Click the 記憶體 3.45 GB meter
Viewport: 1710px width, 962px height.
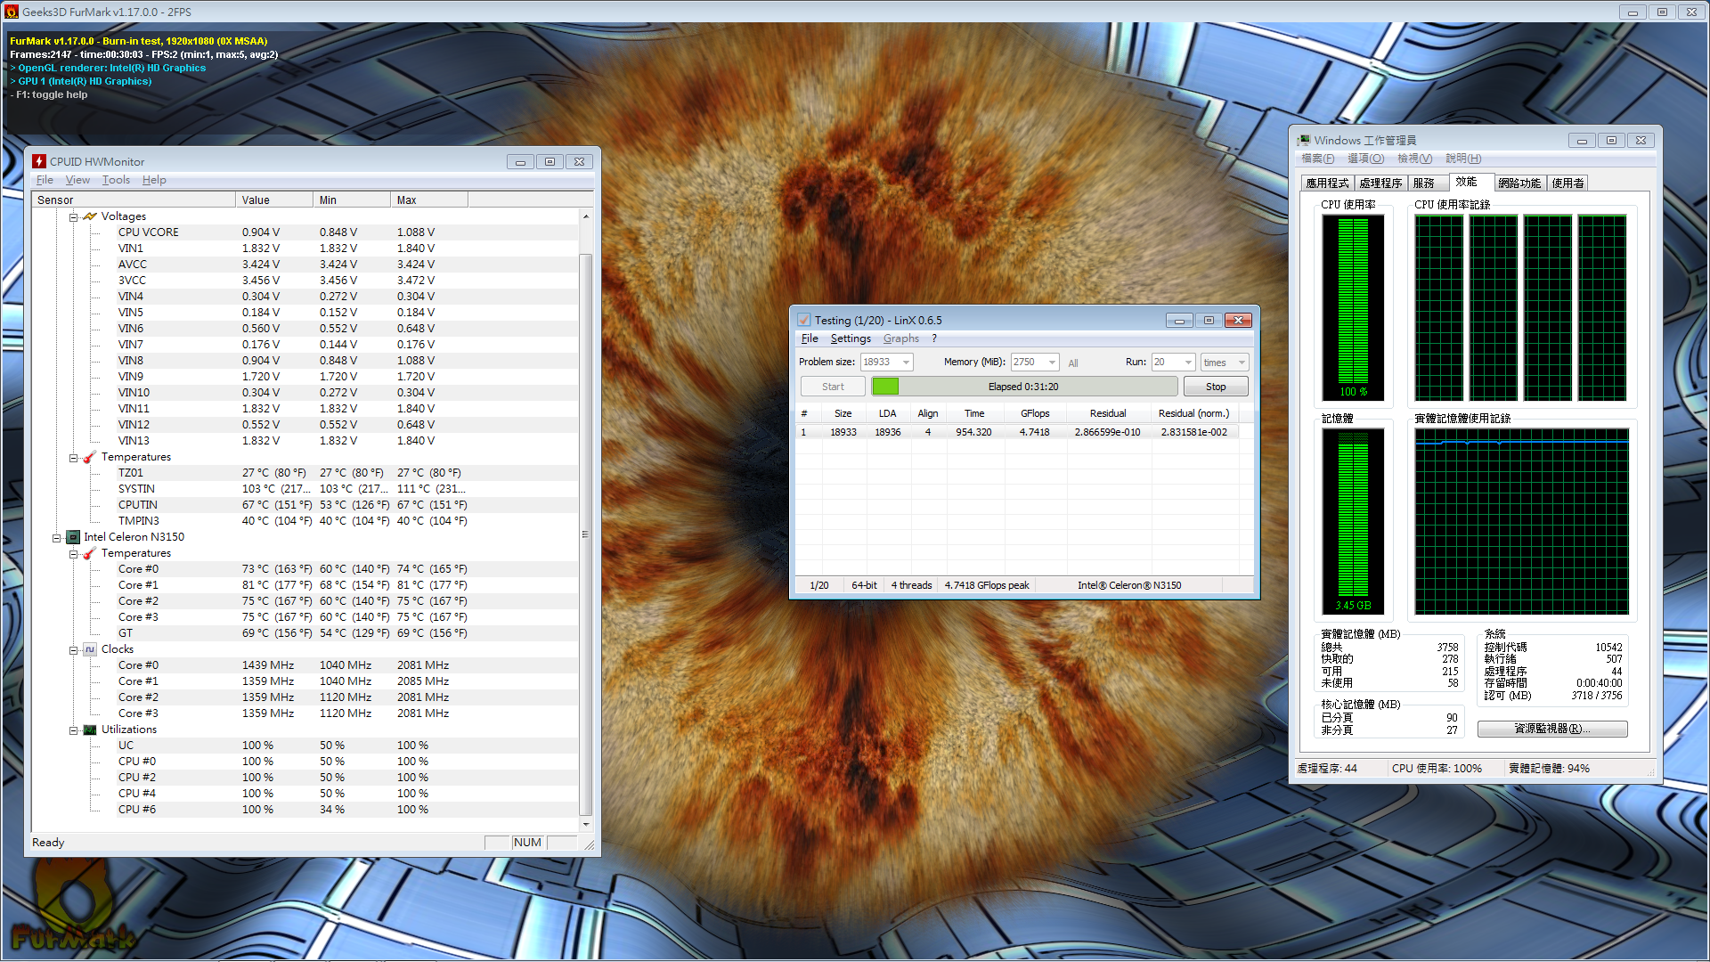point(1353,521)
